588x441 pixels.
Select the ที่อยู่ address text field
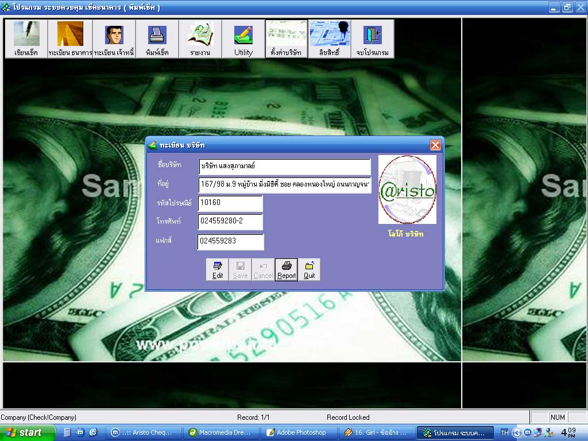pyautogui.click(x=284, y=185)
